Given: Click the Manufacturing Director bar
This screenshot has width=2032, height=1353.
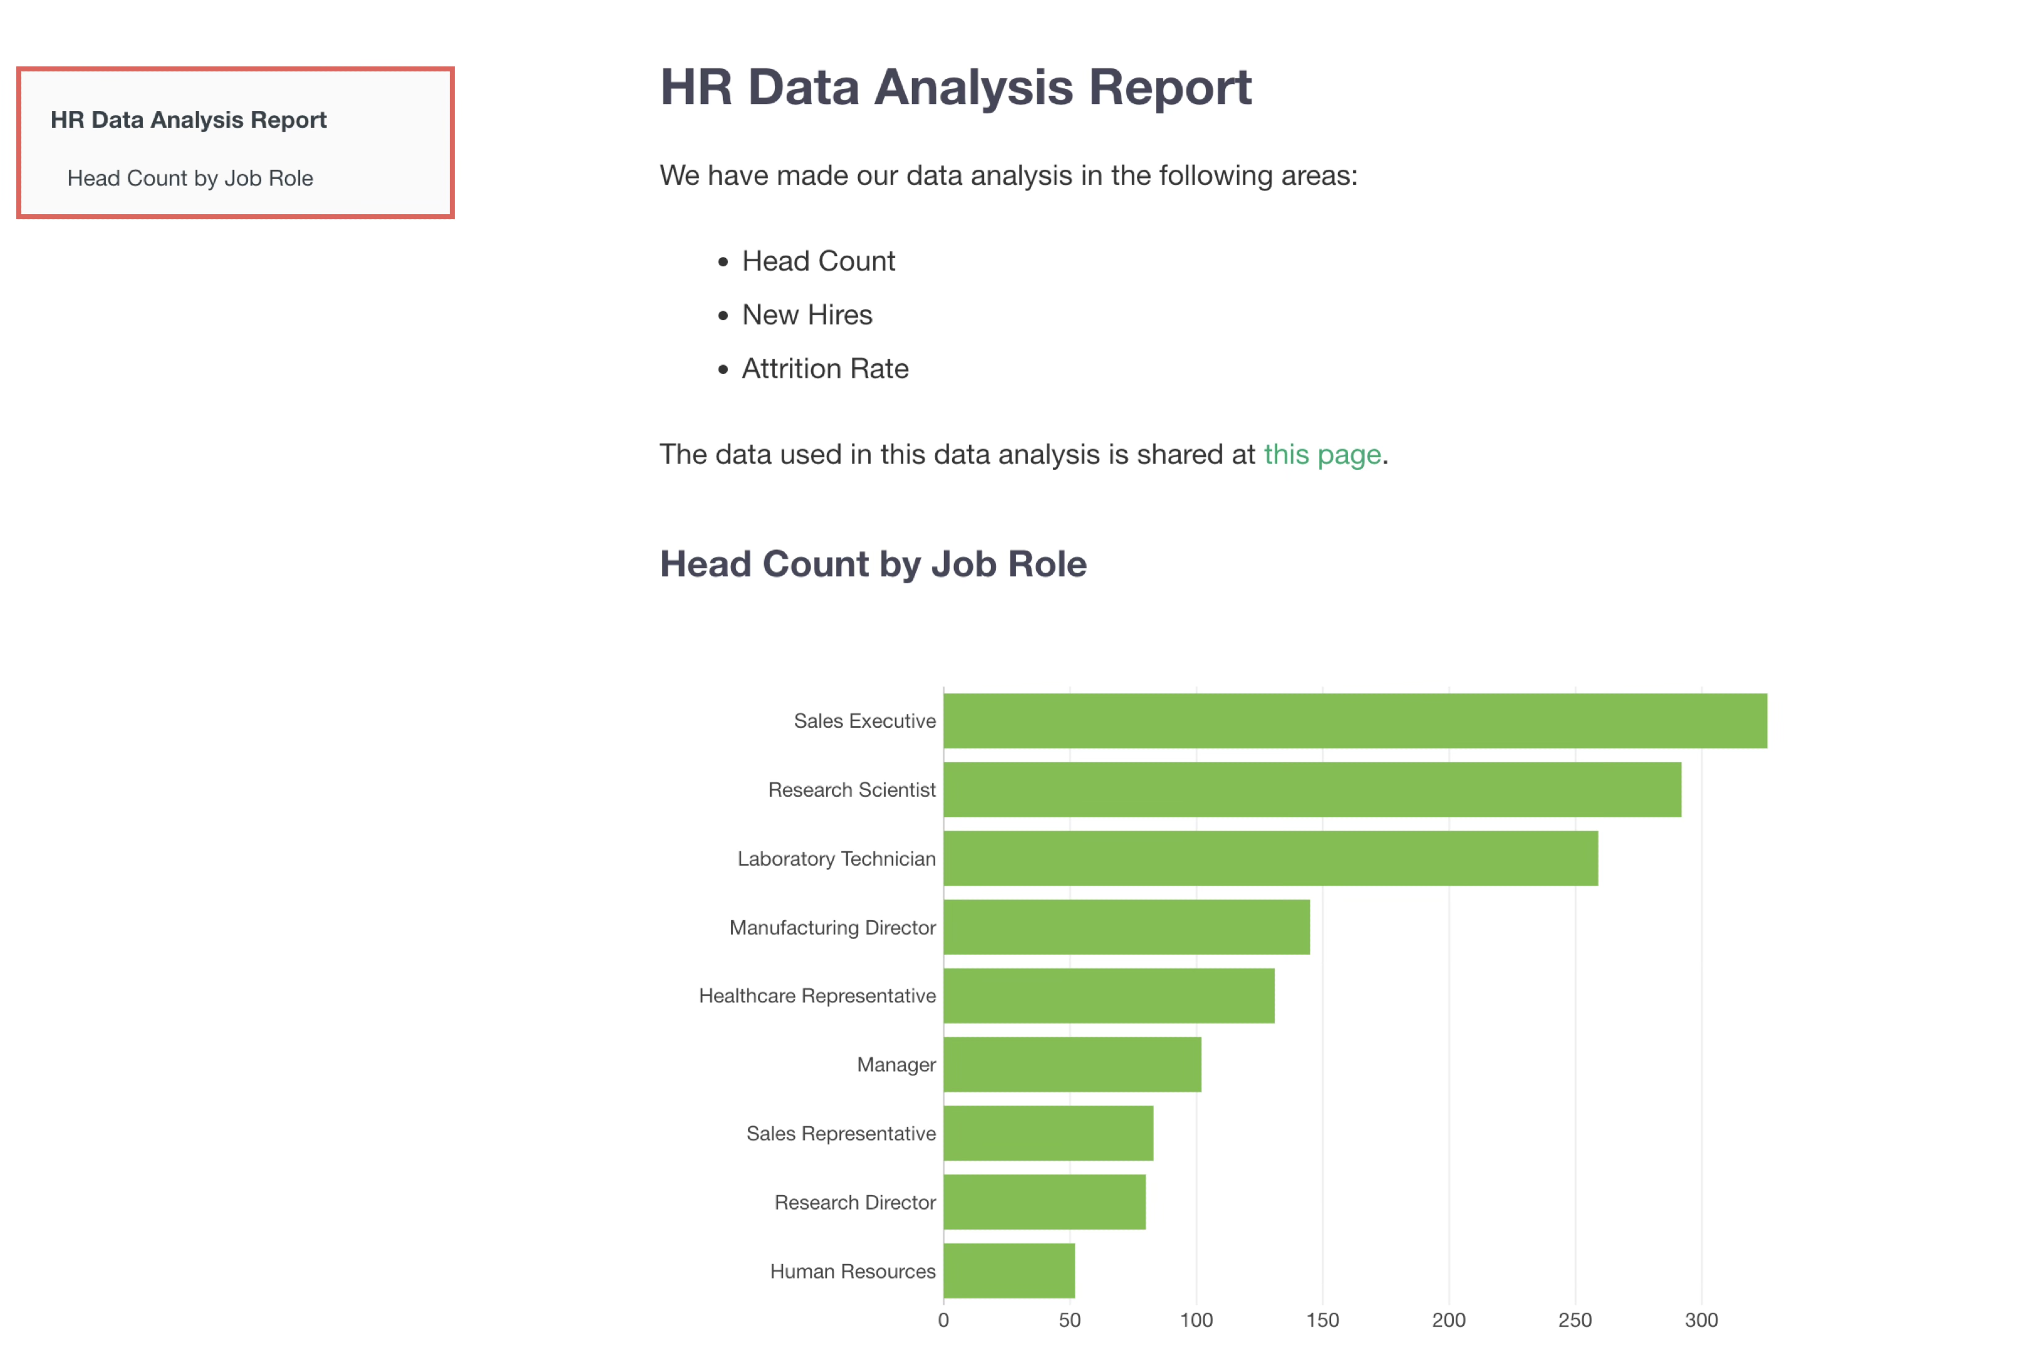Looking at the screenshot, I should 1126,928.
